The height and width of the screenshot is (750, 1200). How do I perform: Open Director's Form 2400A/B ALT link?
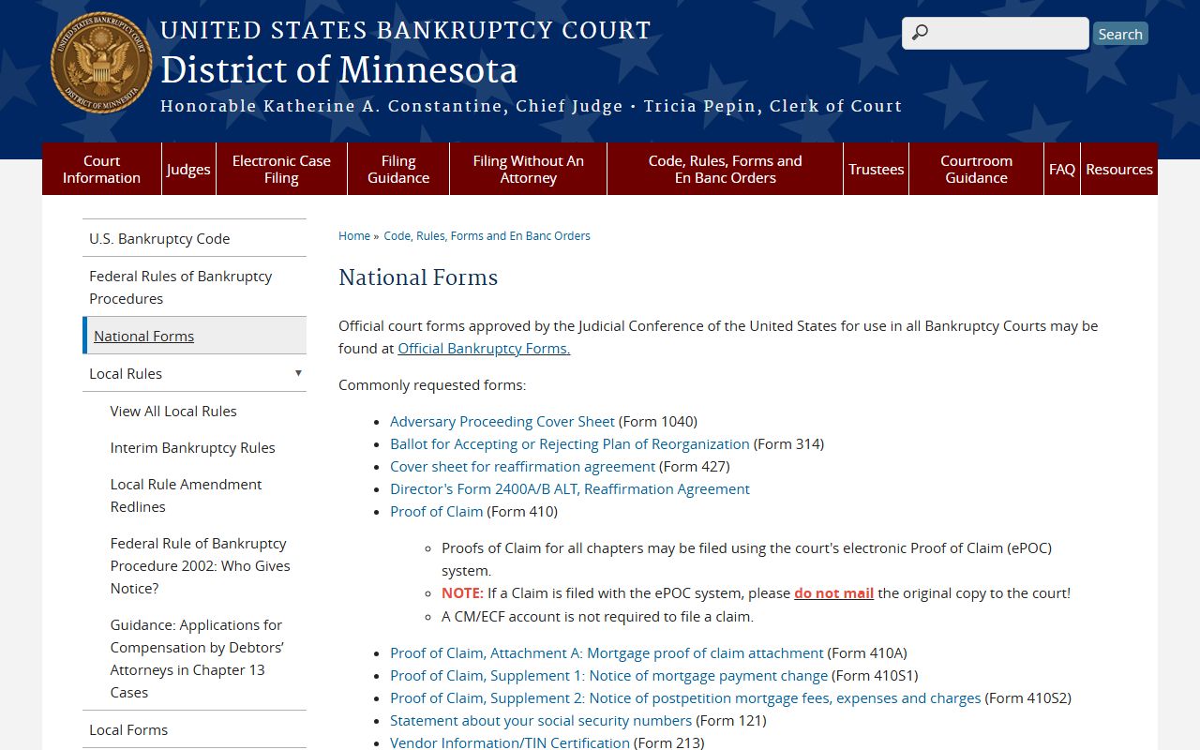(x=570, y=488)
